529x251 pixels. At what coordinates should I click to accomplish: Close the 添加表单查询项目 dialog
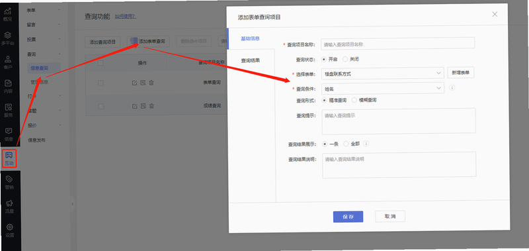click(x=495, y=14)
